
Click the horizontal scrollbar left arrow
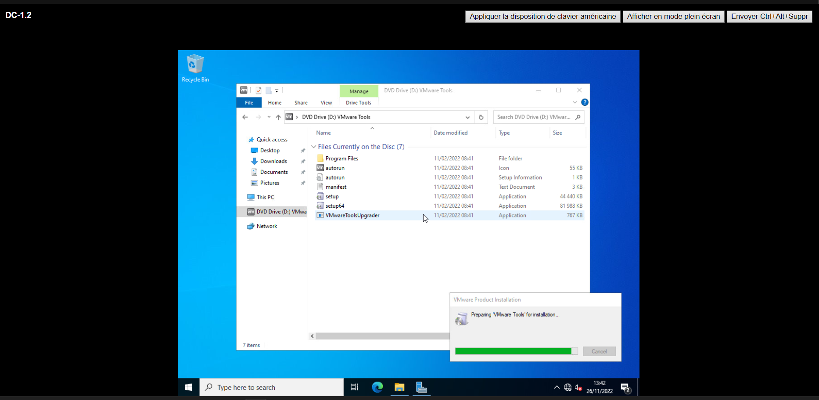click(313, 336)
